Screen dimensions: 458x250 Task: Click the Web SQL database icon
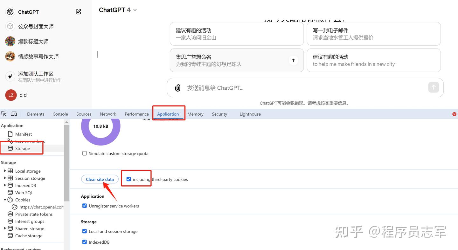[10, 193]
